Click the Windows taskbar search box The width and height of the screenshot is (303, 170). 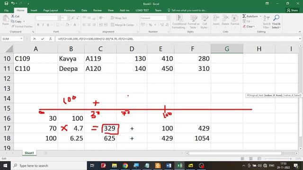pos(49,166)
